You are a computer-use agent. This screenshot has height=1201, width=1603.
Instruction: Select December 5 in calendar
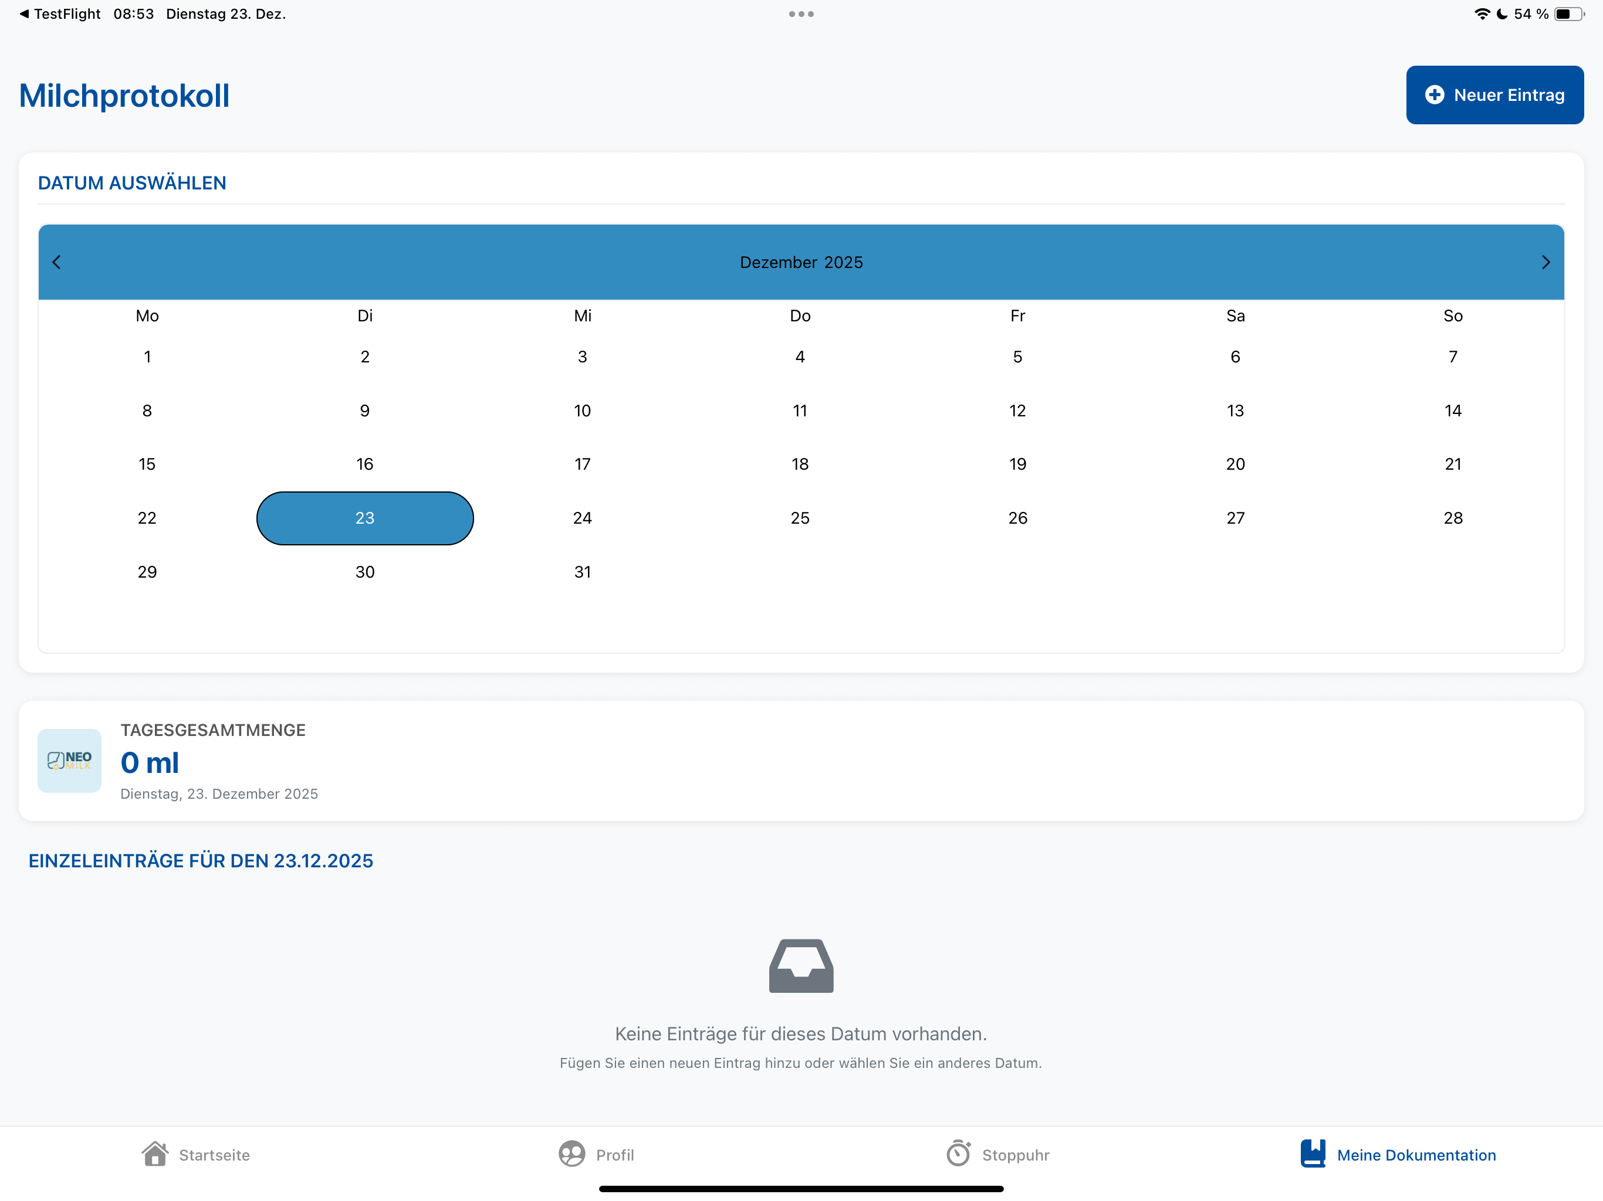coord(1017,357)
